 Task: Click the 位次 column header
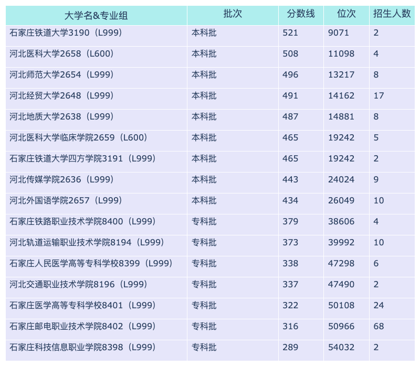tap(346, 16)
